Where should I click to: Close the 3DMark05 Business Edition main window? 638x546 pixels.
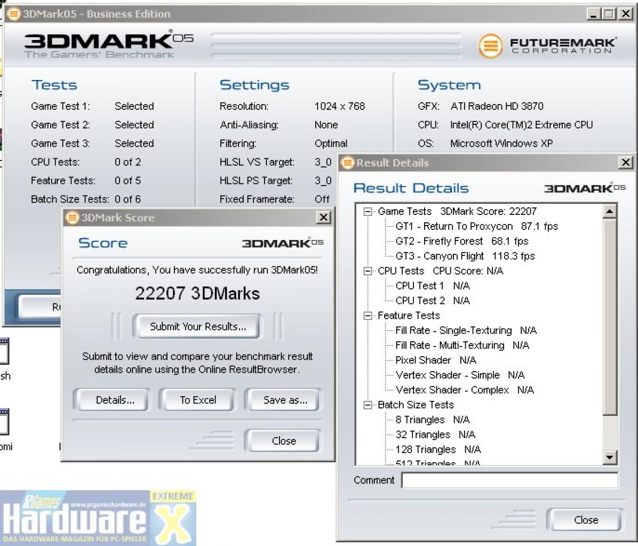click(625, 14)
